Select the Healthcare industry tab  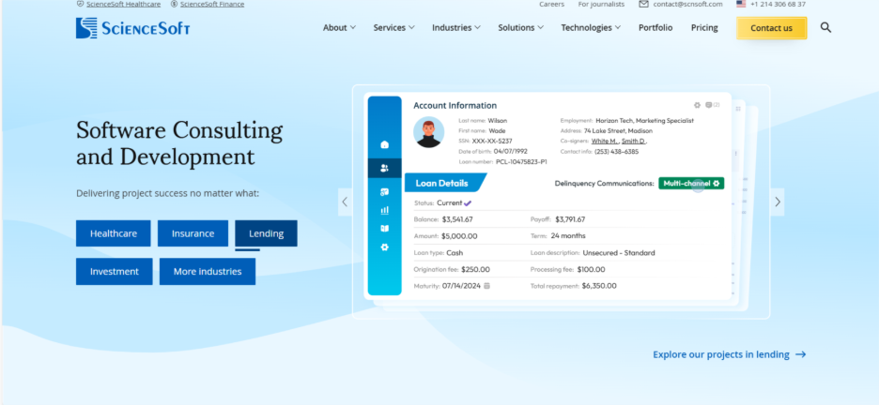pos(114,233)
